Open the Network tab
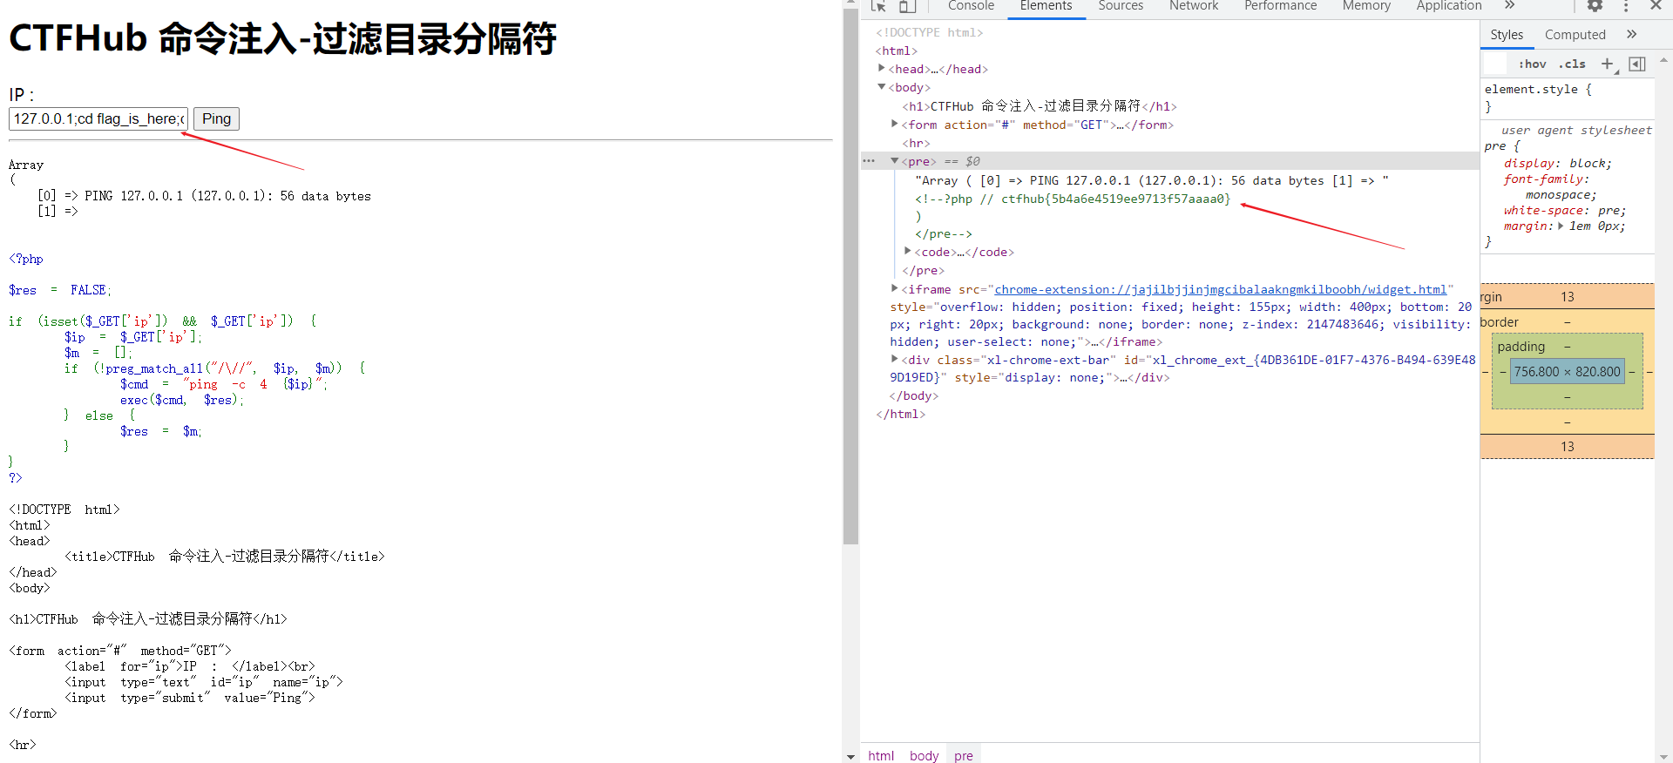Image resolution: width=1673 pixels, height=763 pixels. click(1194, 6)
